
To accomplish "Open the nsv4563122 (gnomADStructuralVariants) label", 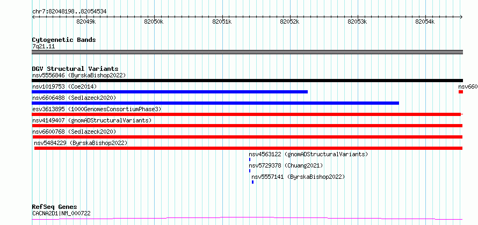I will 308,154.
